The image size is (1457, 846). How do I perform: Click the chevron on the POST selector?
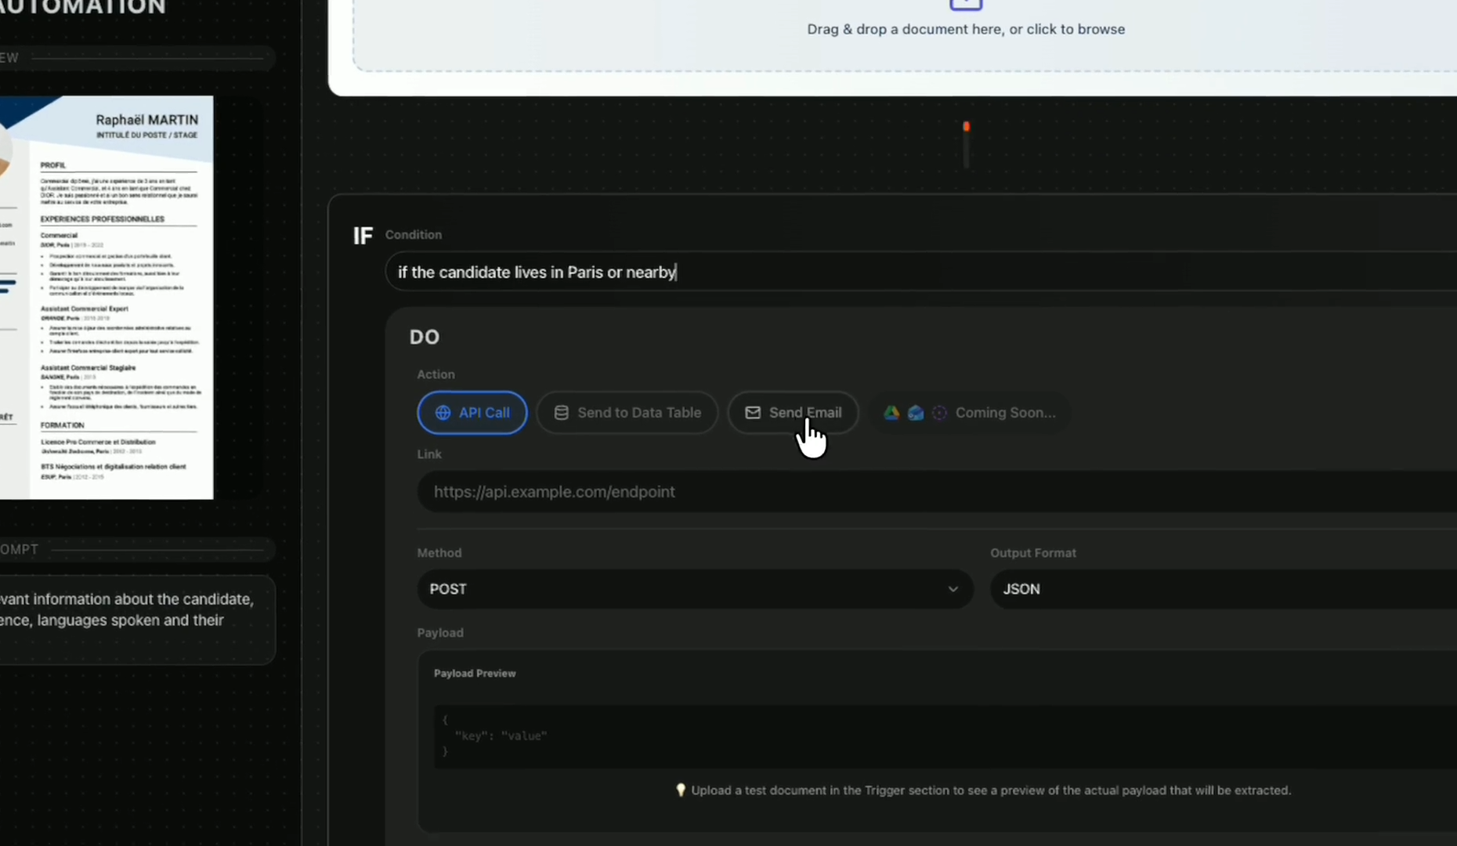953,589
